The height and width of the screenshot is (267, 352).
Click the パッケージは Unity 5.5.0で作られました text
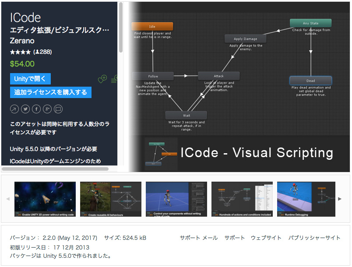[60, 256]
